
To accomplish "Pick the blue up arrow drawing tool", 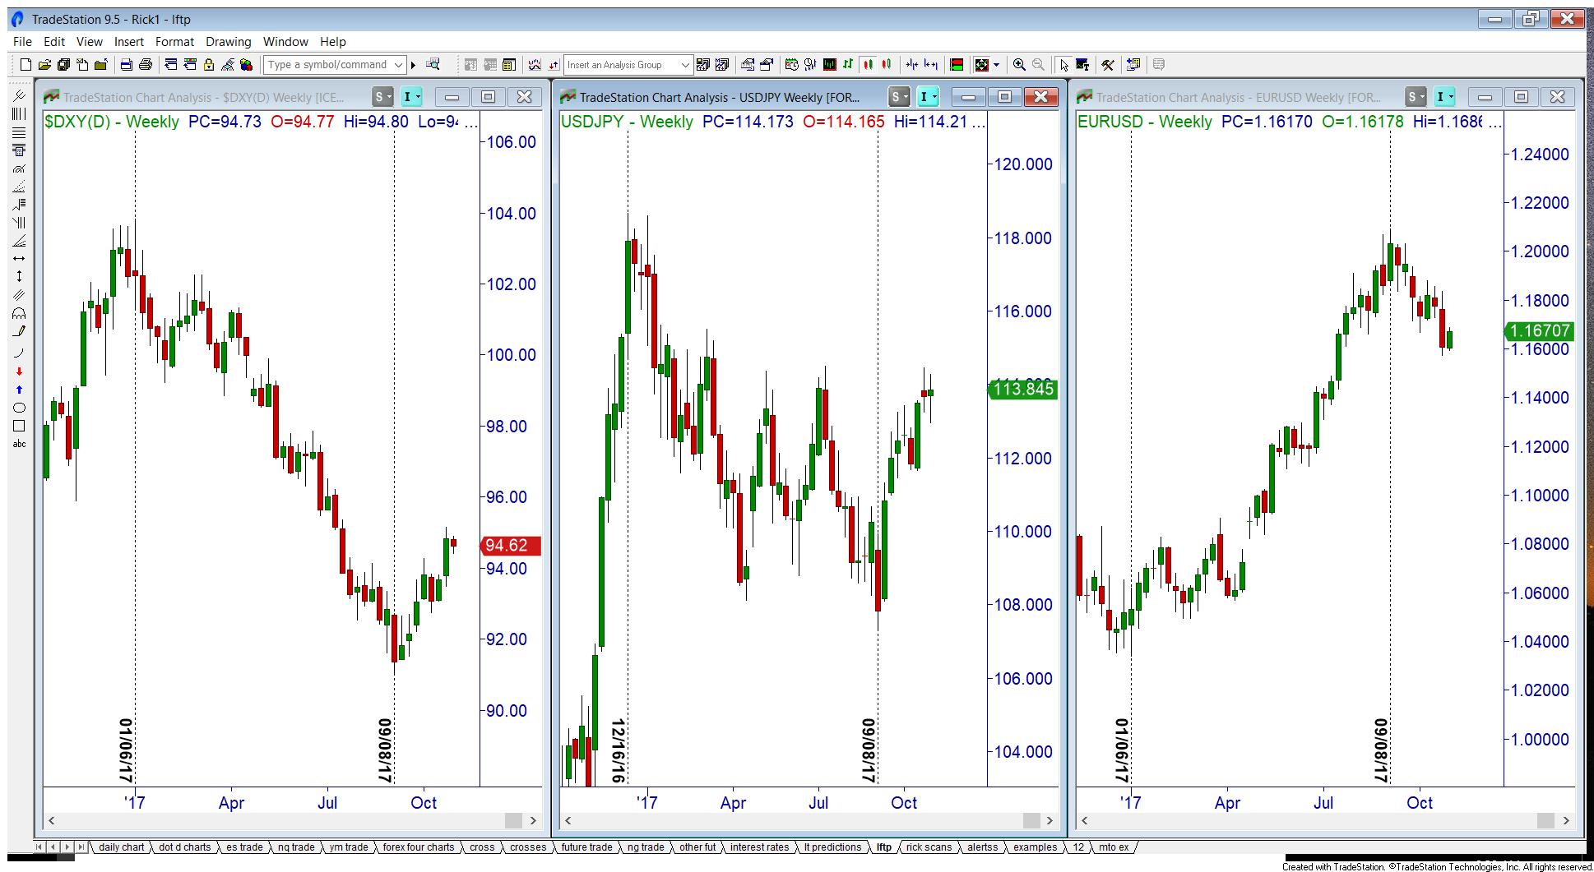I will [x=19, y=390].
